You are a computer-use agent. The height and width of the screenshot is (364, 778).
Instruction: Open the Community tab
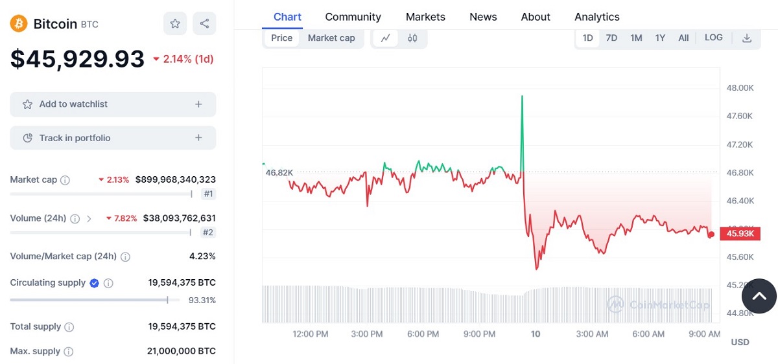[x=353, y=17]
